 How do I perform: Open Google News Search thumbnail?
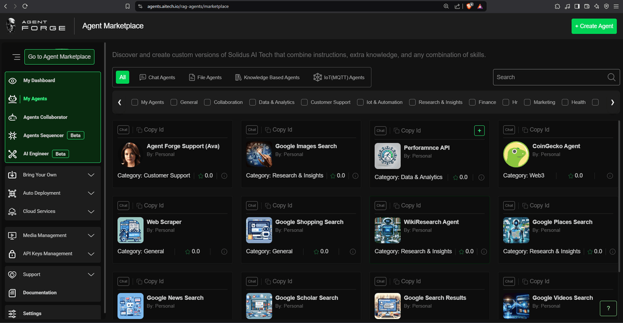[130, 306]
